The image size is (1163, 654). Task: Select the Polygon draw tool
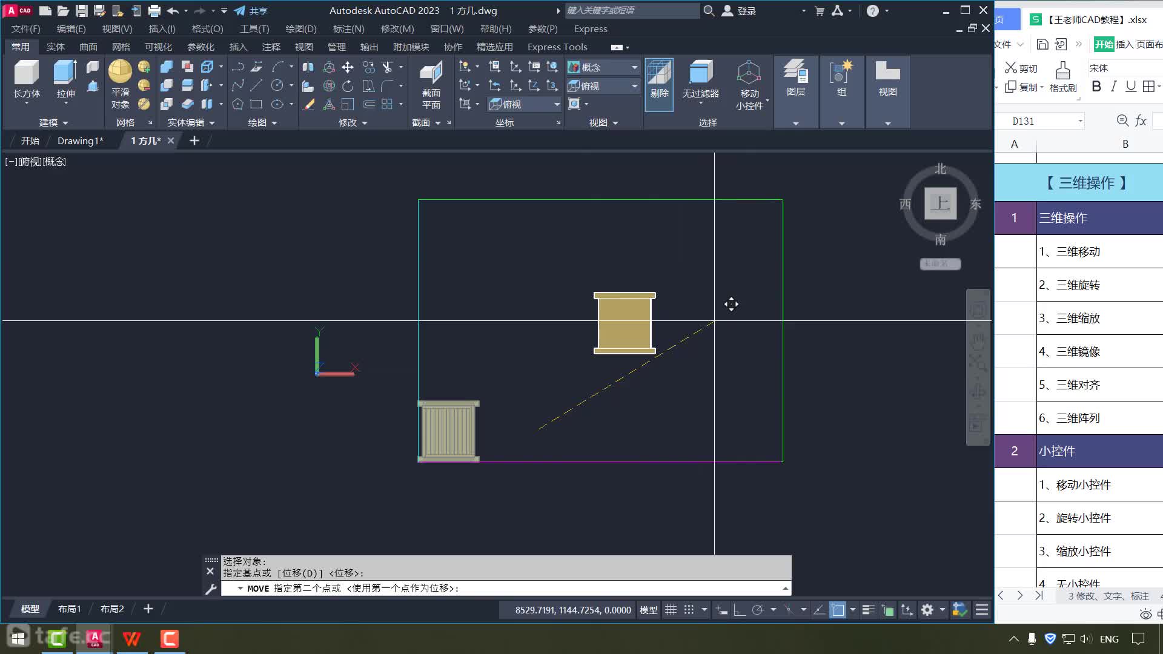(238, 104)
